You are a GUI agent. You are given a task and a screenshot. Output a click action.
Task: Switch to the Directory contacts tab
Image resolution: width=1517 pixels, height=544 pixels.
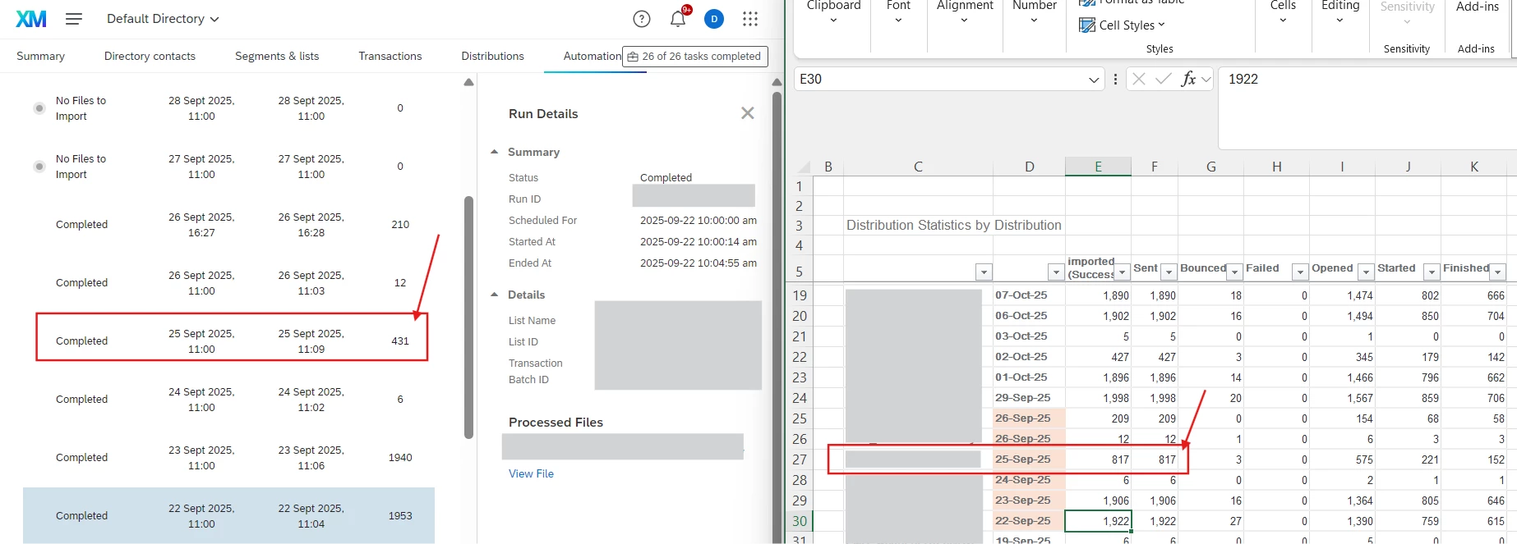click(150, 56)
